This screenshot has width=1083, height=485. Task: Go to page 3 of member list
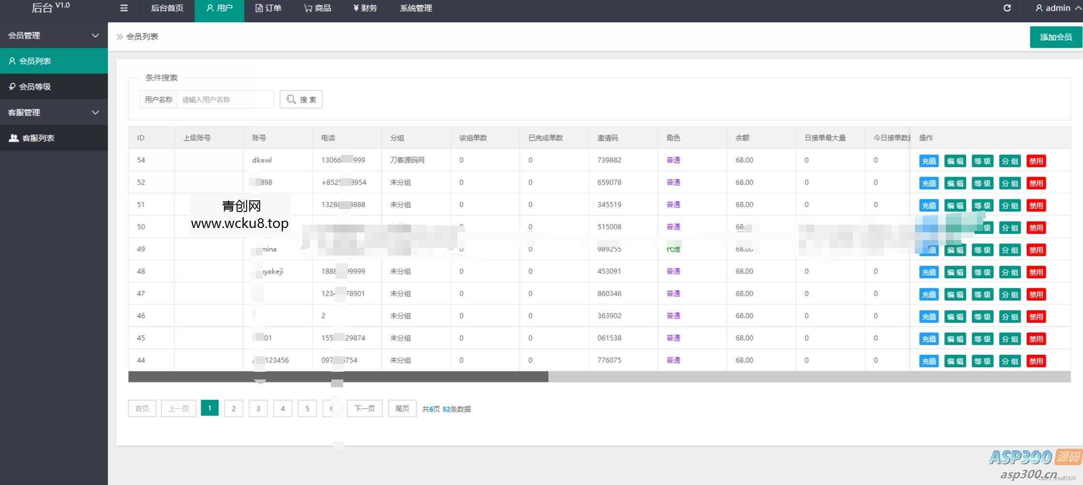tap(258, 409)
